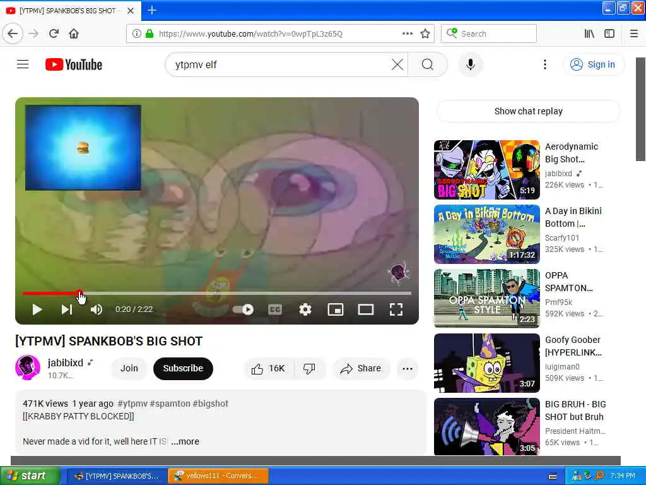The height and width of the screenshot is (485, 646).
Task: Seek to the middle of the video progress bar
Action: click(x=217, y=293)
